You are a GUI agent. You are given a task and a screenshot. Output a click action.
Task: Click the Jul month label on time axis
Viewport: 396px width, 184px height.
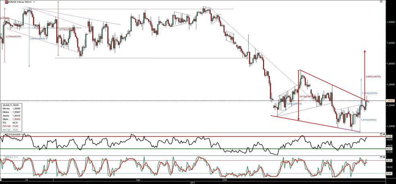click(27, 180)
